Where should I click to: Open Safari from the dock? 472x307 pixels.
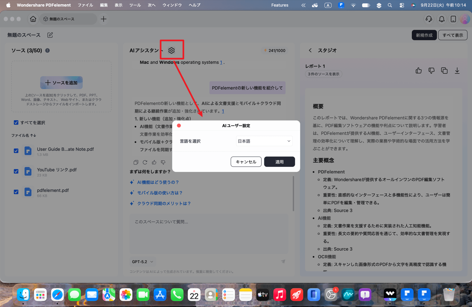click(57, 295)
